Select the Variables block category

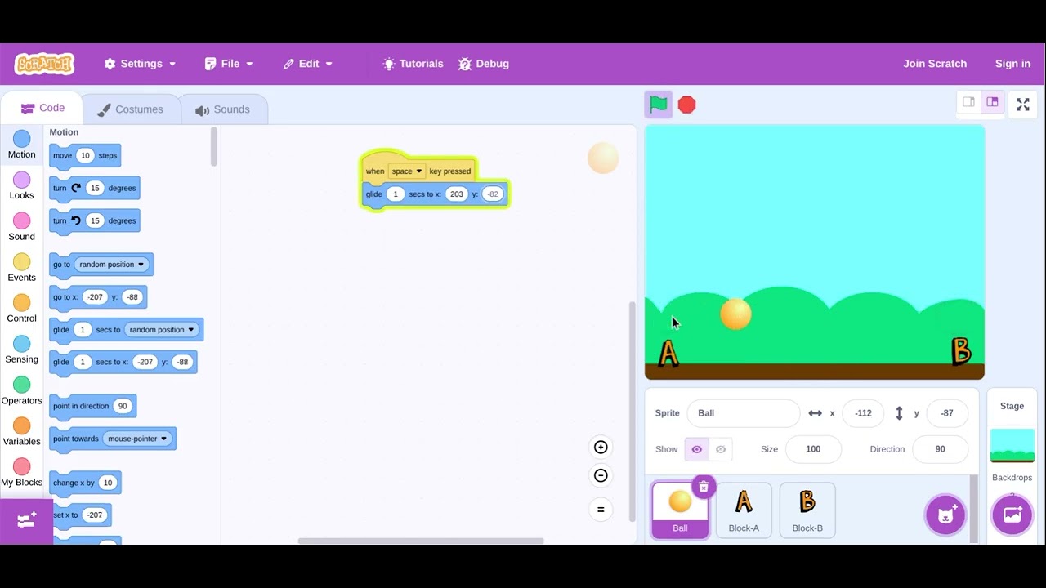point(22,431)
